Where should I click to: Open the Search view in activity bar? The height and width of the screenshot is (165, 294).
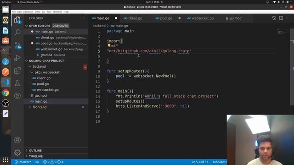point(17,33)
